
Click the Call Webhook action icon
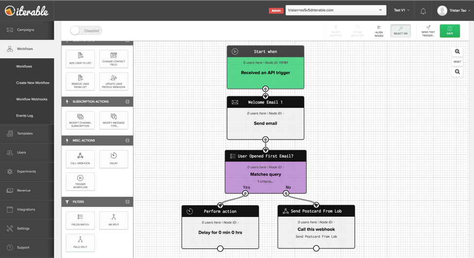(x=80, y=156)
